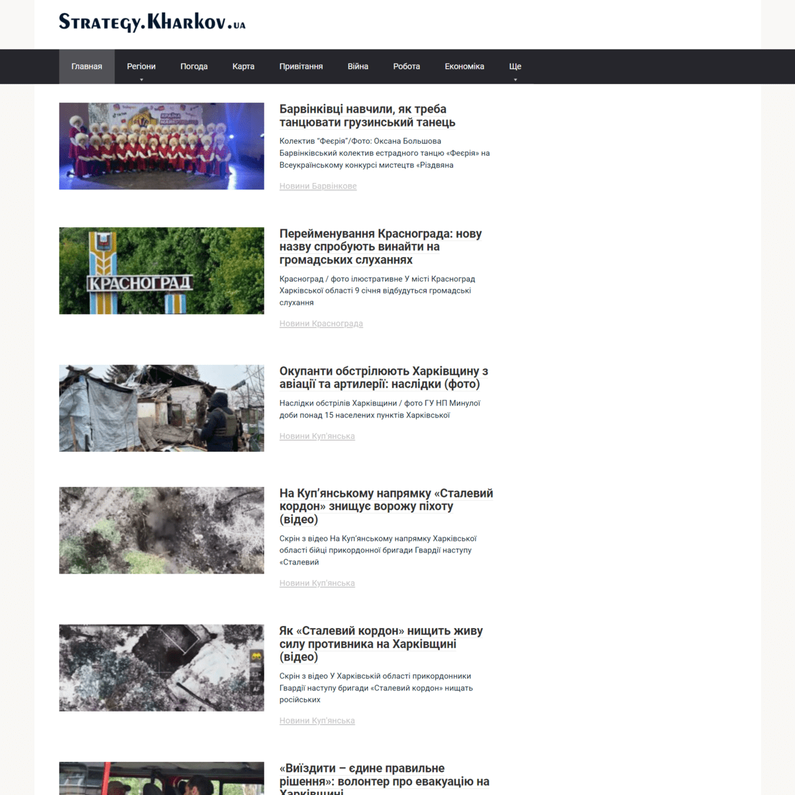Follow Новини Куп'янська link under ворожу піхоту article
The image size is (795, 795).
[x=317, y=583]
